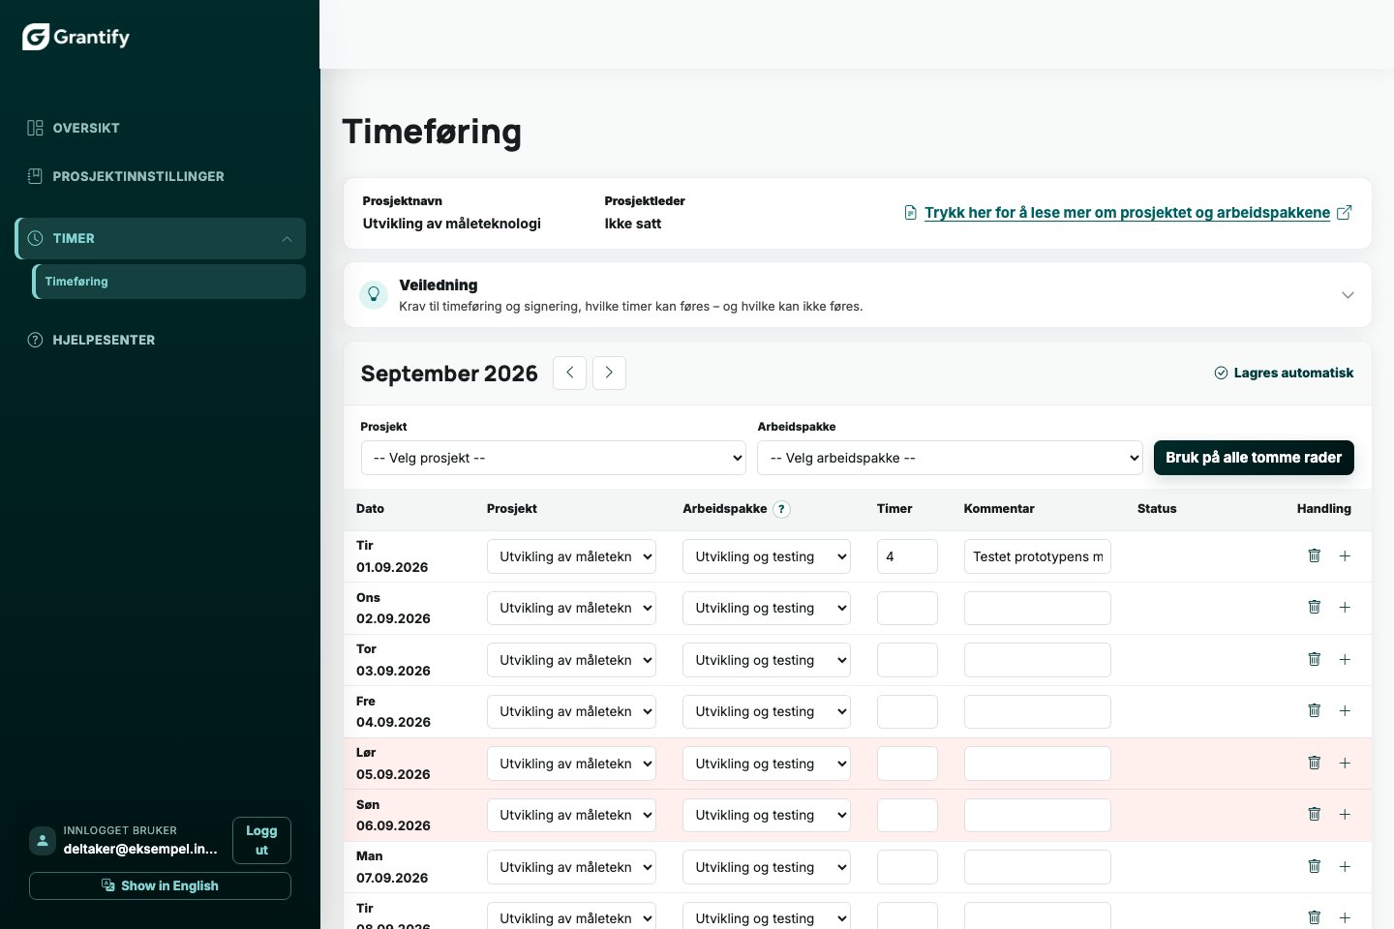Screen dimensions: 1394x929
Task: Delete the 01.09.2026 row via trash icon
Action: click(x=1315, y=555)
